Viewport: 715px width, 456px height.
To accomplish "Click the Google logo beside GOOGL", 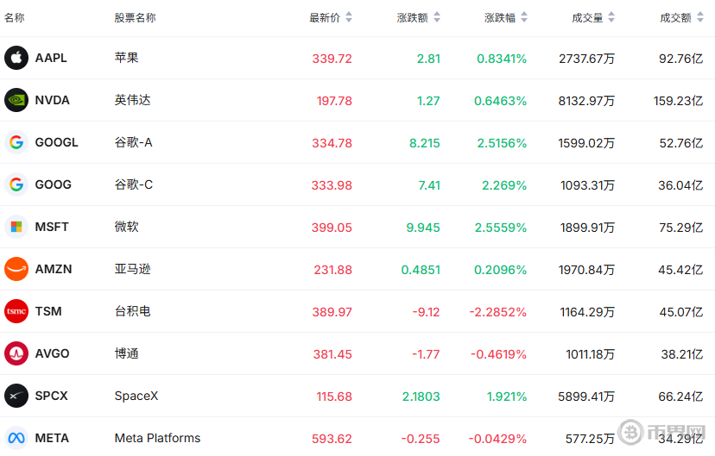I will coord(16,142).
